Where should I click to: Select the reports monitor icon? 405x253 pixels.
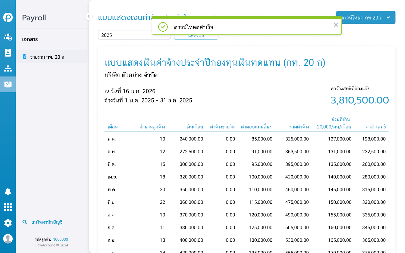pos(8,84)
